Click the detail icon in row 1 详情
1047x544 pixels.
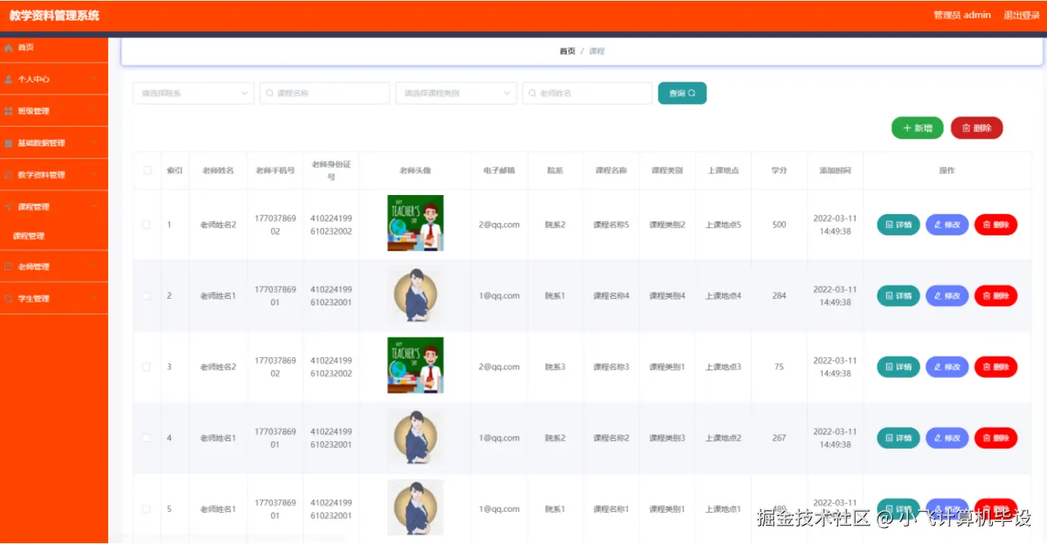tap(889, 225)
